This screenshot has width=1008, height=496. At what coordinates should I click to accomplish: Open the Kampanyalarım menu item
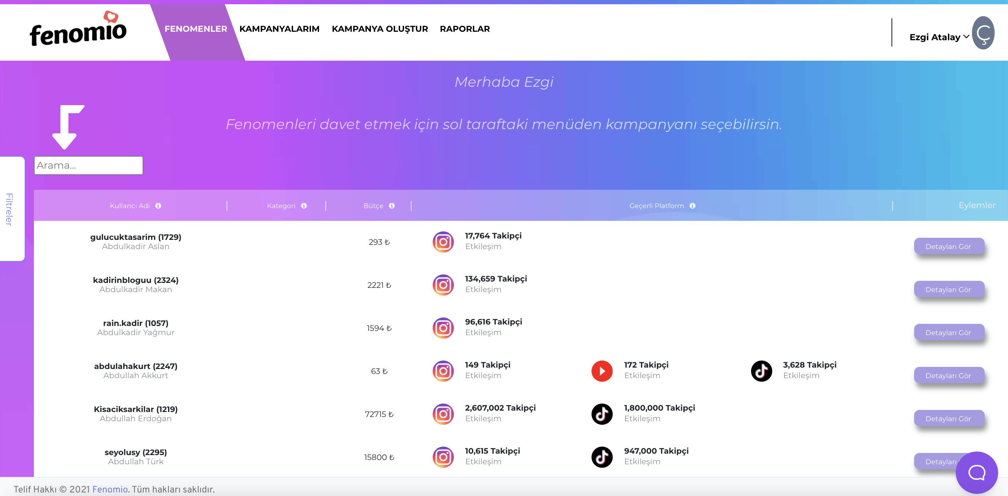click(x=279, y=29)
